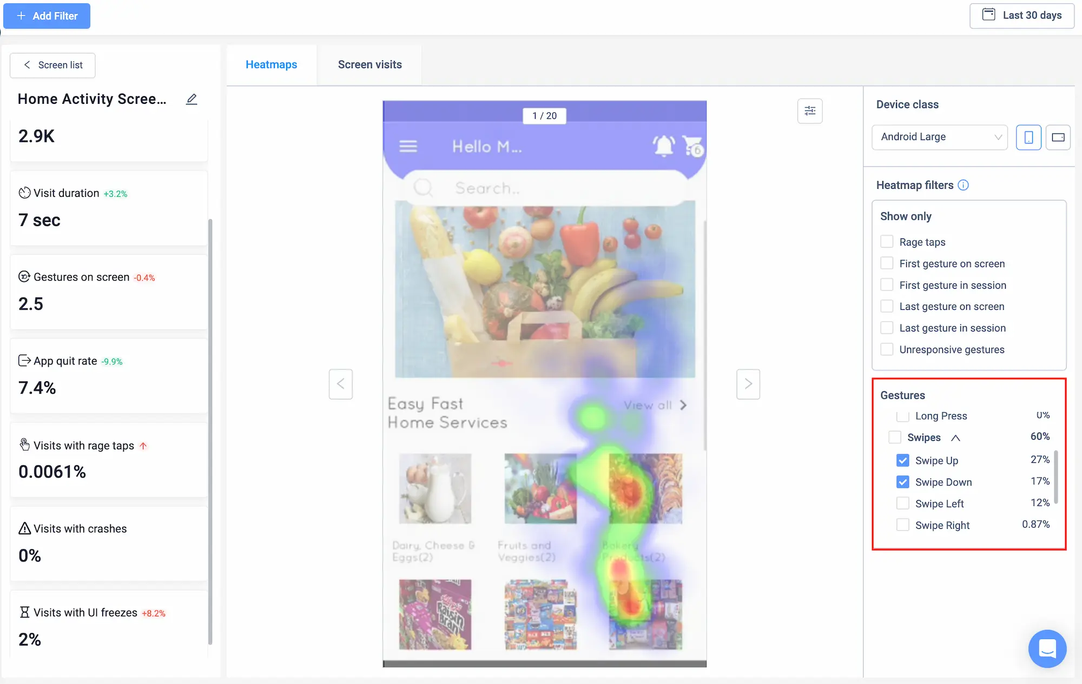
Task: Go to previous heatmap screenshot arrow
Action: (341, 384)
